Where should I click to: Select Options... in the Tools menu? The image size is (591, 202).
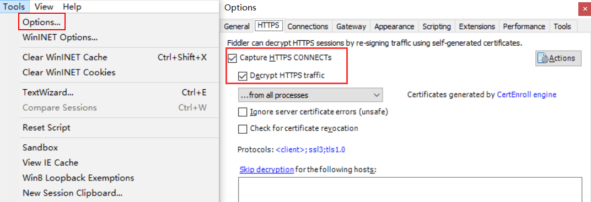tap(41, 22)
